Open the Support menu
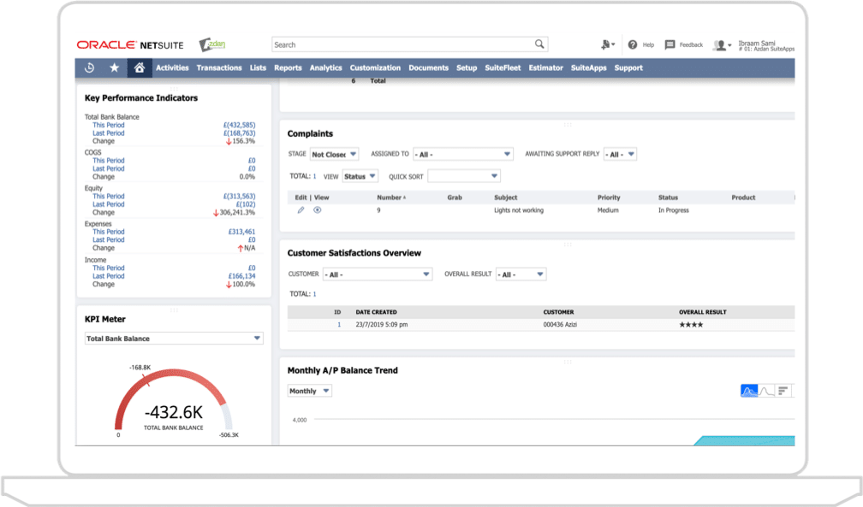Screen dimensions: 863x507 coord(628,68)
